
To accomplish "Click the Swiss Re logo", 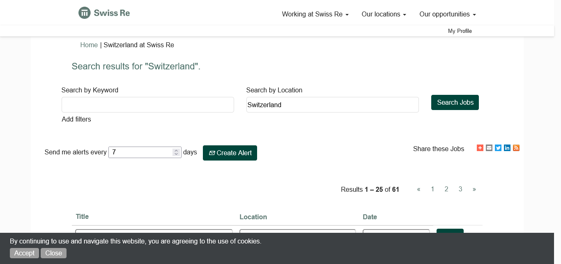I will [104, 13].
